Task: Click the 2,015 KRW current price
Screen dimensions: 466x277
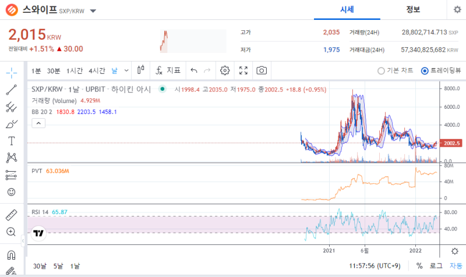Action: point(34,35)
